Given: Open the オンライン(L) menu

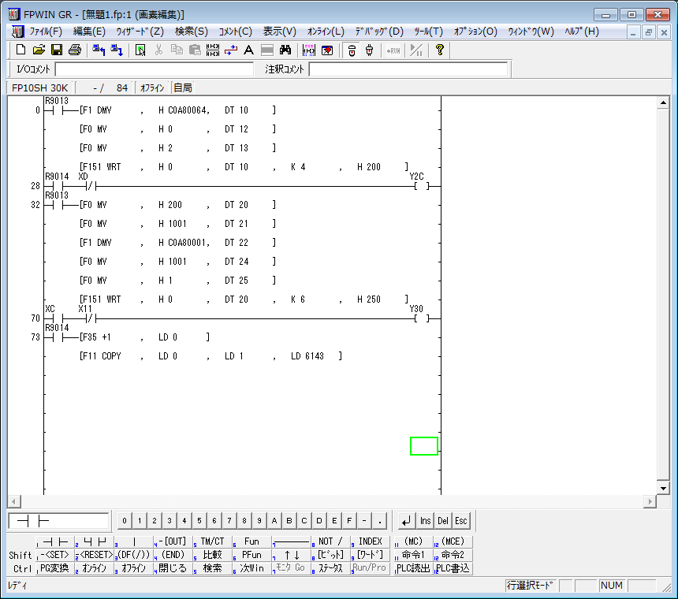Looking at the screenshot, I should [x=325, y=32].
